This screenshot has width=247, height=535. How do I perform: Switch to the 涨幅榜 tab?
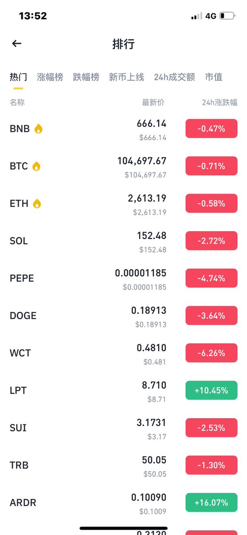pyautogui.click(x=50, y=77)
